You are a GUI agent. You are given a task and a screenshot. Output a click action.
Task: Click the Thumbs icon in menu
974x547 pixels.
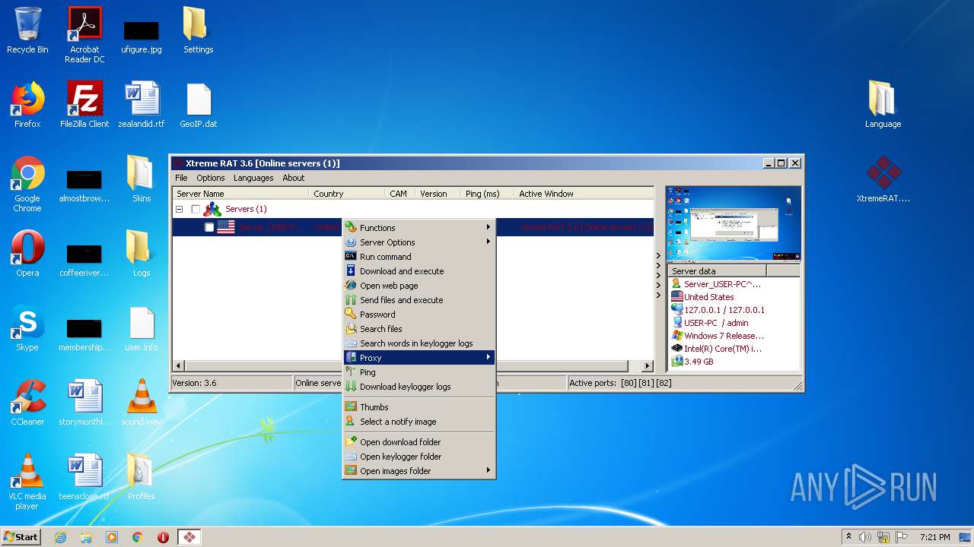tap(351, 406)
